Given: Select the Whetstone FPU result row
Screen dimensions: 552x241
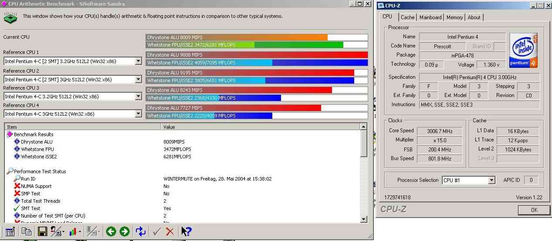Looking at the screenshot, I should [x=182, y=149].
